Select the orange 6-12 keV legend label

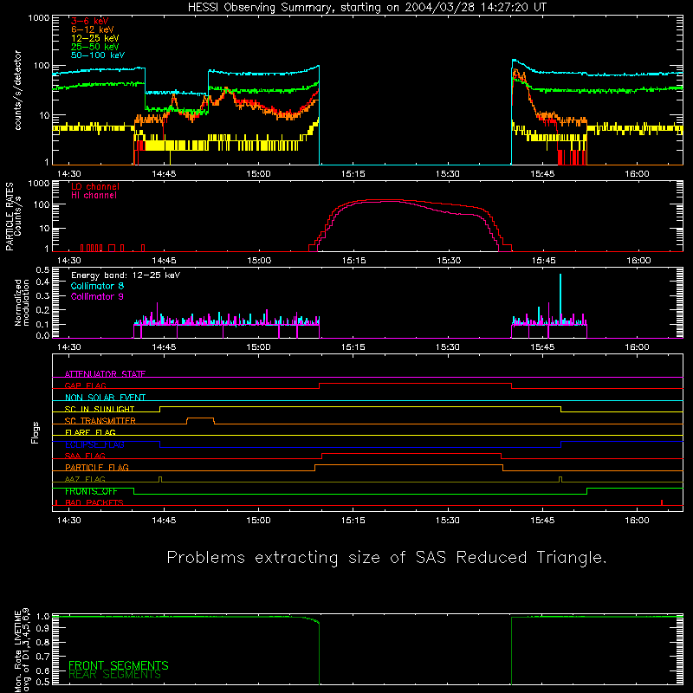pos(93,29)
